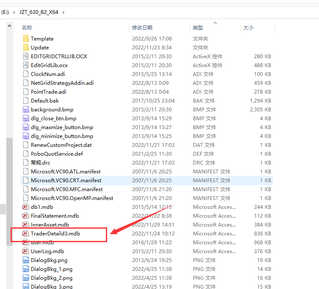319x289 pixels.
Task: Select dlg_minimize_button.bmp image icon
Action: [x=26, y=136]
